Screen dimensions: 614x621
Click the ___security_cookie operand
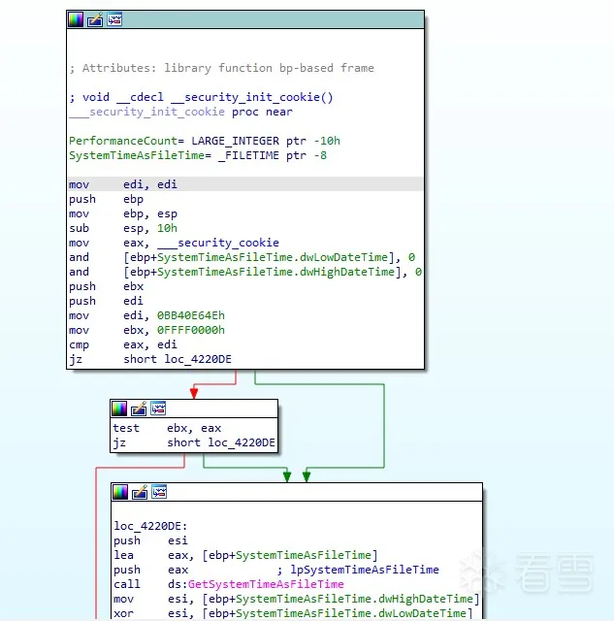click(218, 243)
